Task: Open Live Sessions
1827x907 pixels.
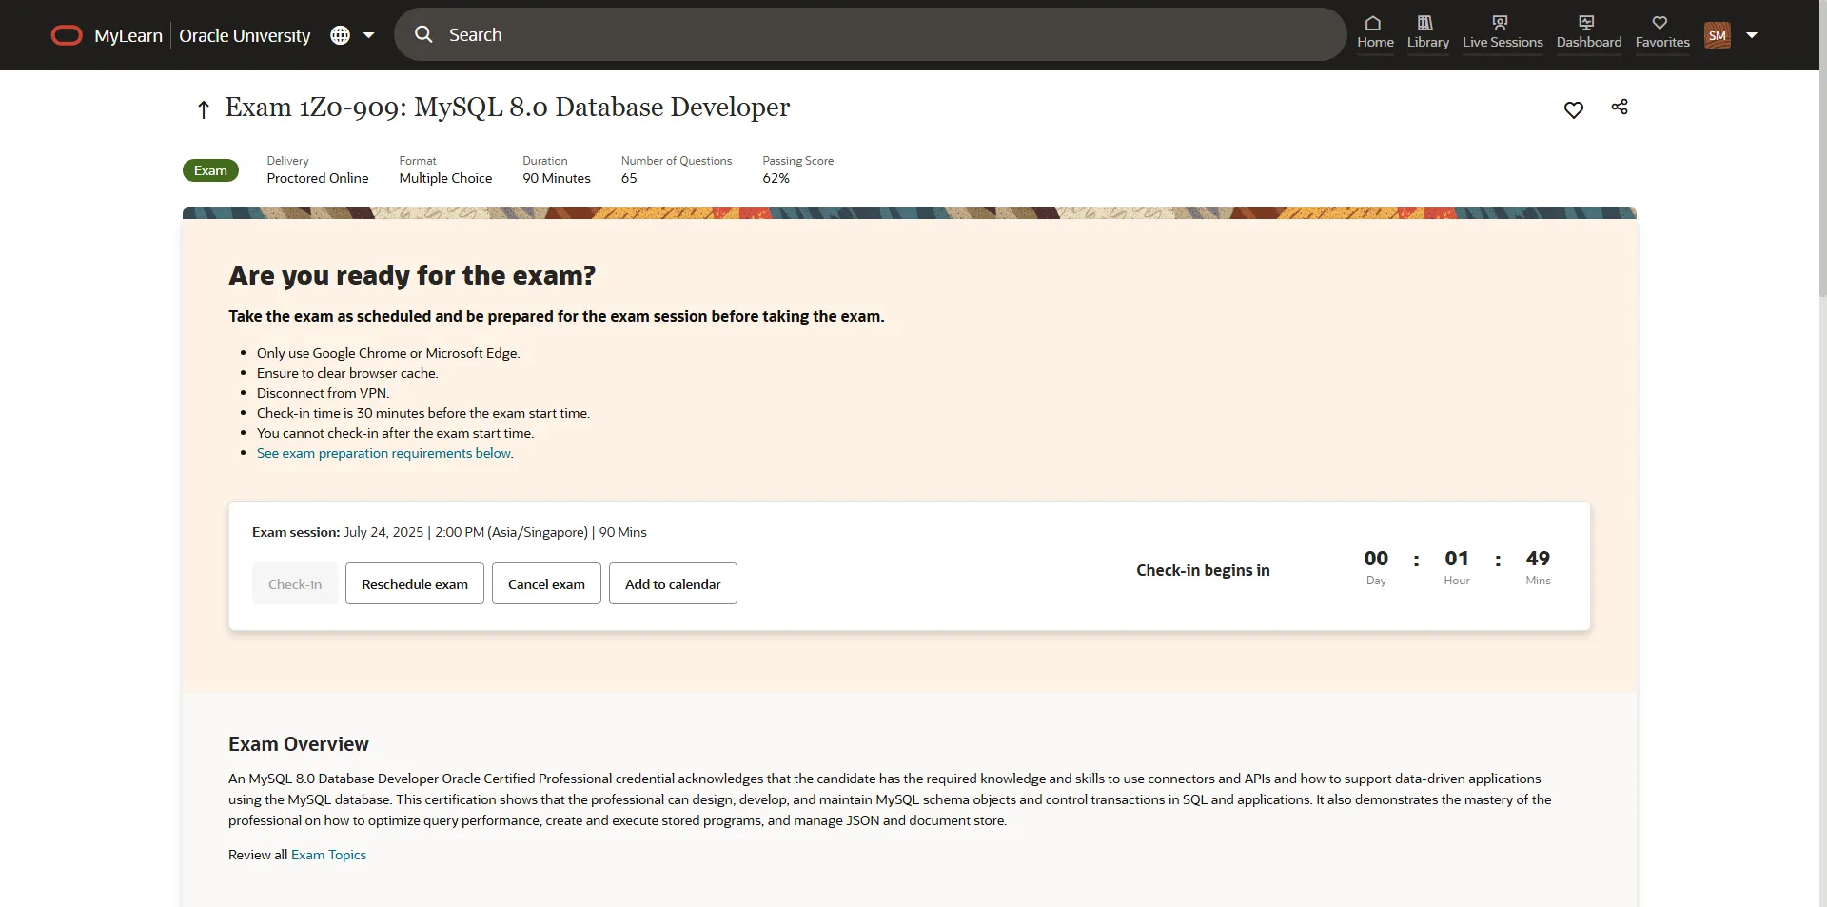Action: tap(1503, 32)
